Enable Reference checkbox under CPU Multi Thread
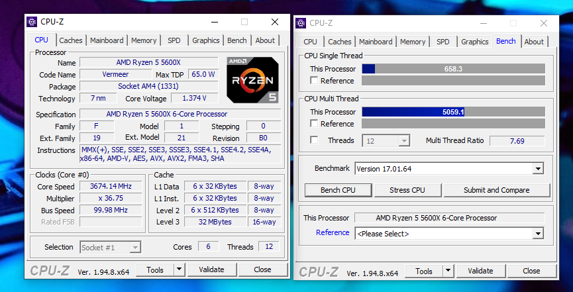 [x=314, y=124]
